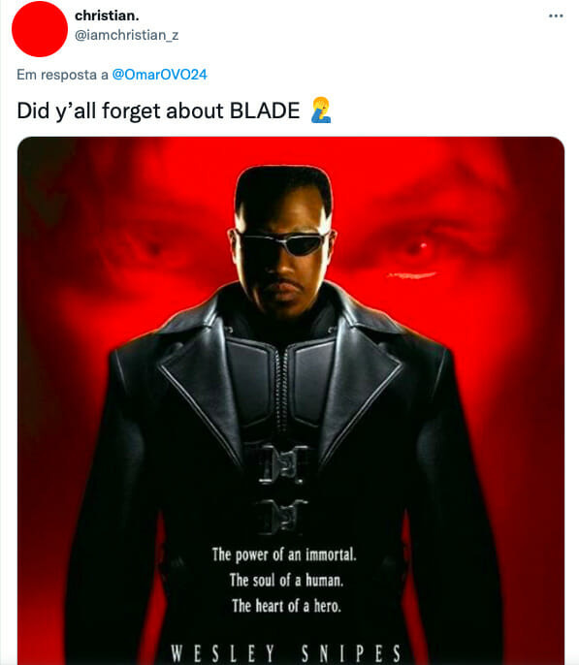Open the three-dot more options menu
Viewport: 579px width, 665px height.
(556, 16)
